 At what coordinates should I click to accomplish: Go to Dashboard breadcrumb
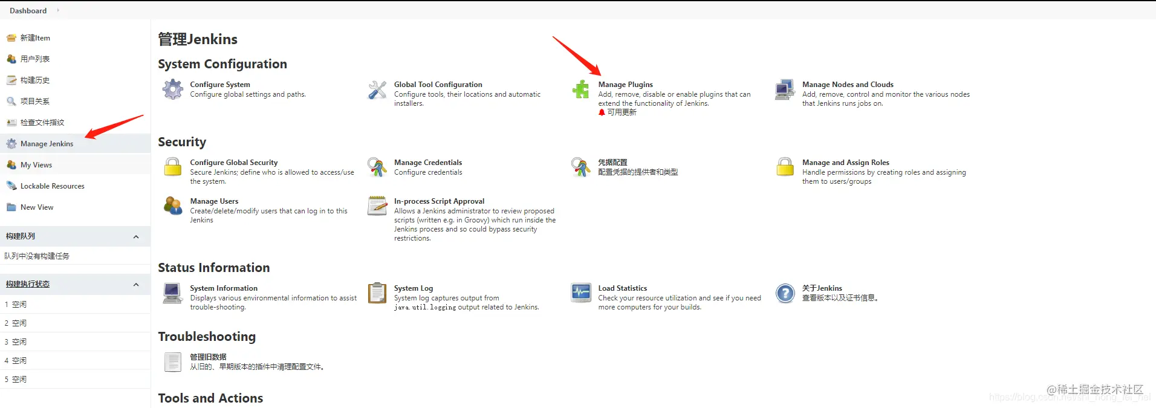(28, 10)
